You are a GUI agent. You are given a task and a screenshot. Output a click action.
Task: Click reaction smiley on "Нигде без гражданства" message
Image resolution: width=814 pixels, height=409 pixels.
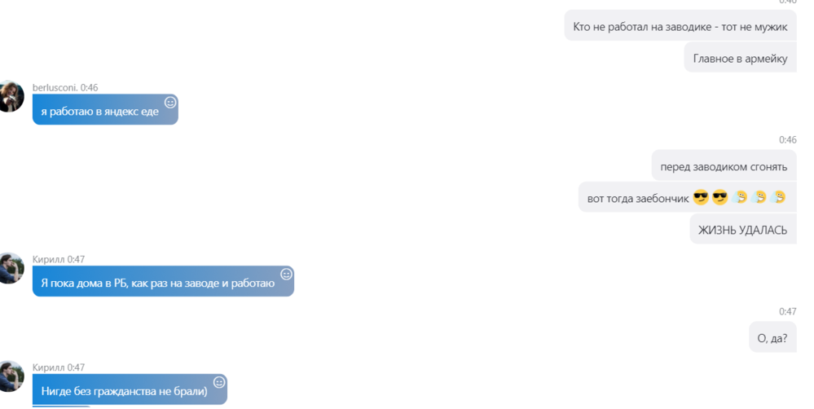[220, 383]
